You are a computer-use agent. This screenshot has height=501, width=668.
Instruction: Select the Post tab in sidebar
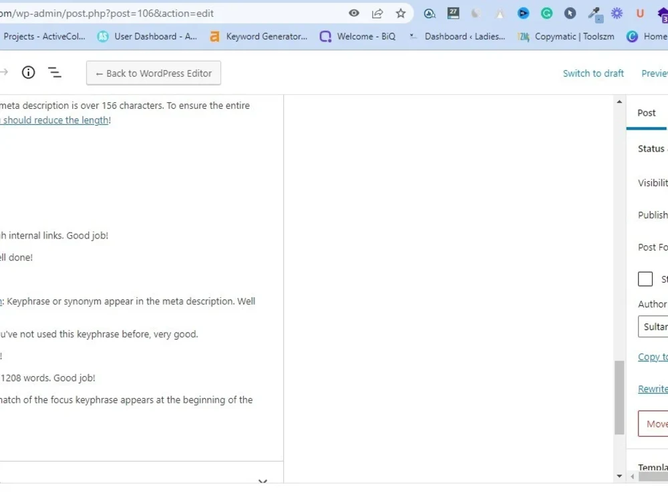click(x=646, y=113)
